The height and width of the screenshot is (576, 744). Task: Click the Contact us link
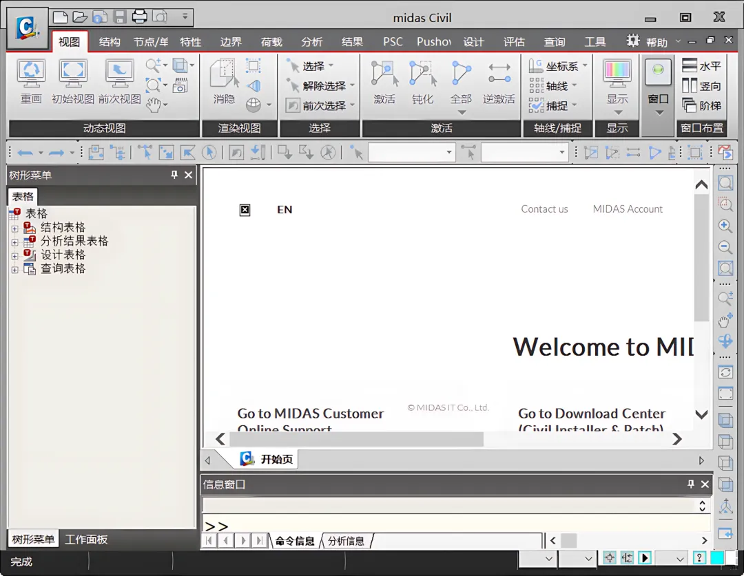pos(544,209)
